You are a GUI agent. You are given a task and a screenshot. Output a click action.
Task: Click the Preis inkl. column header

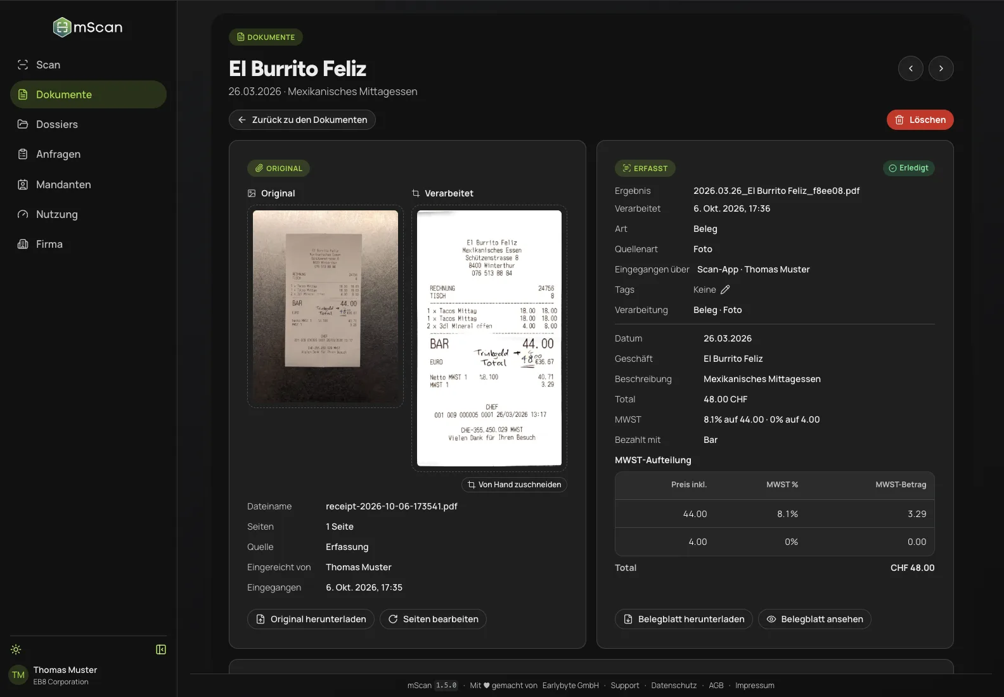[689, 485]
